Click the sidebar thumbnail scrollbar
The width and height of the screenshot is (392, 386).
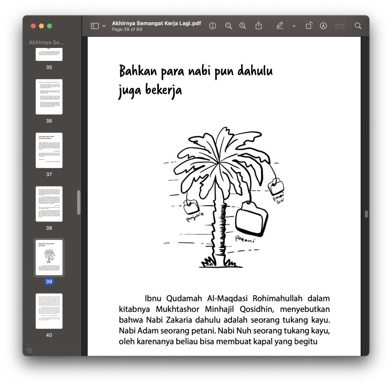coord(79,202)
